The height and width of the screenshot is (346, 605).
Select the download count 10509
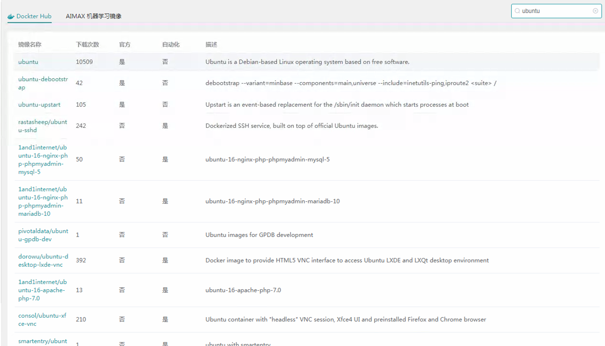click(85, 62)
